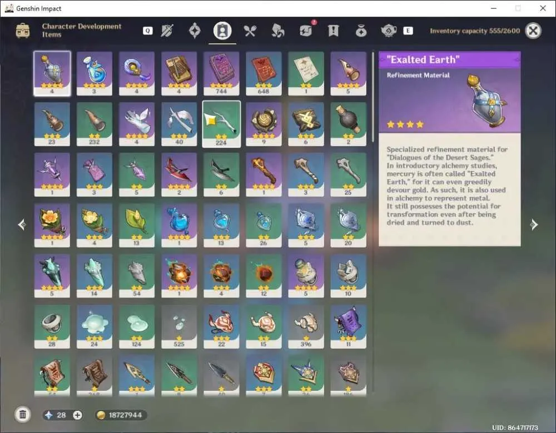Go to next page with right arrow

[x=534, y=224]
